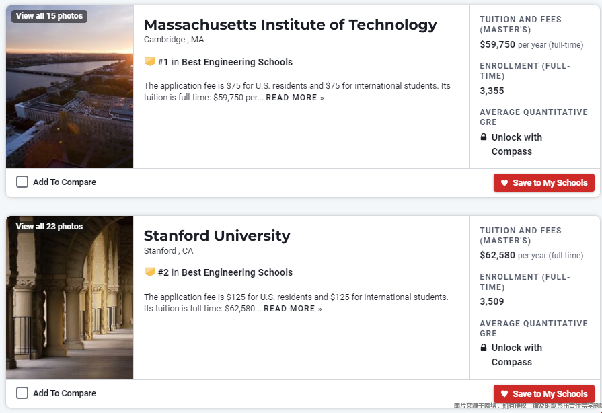Check Add To Compare for MIT
Screen dimensions: 602x413
point(22,182)
